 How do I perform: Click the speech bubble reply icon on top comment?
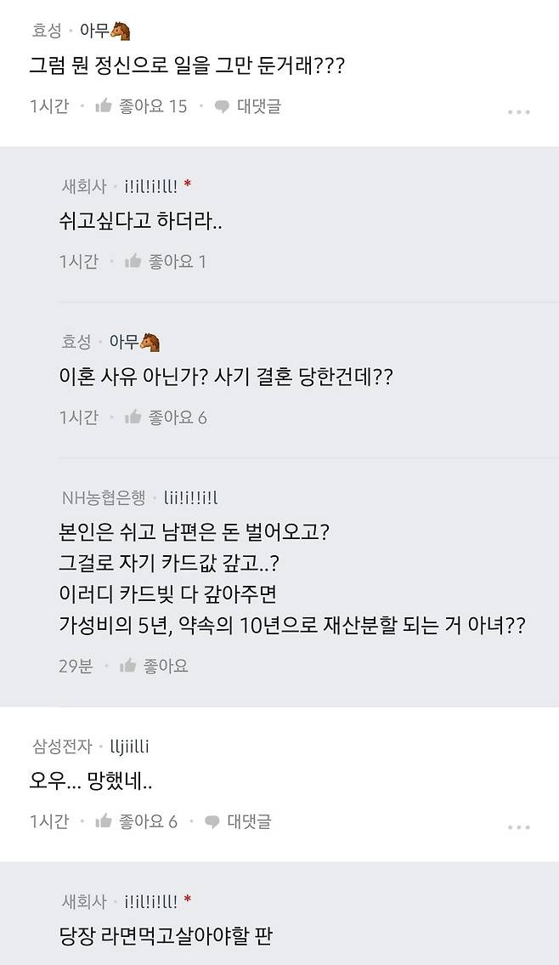pyautogui.click(x=221, y=107)
